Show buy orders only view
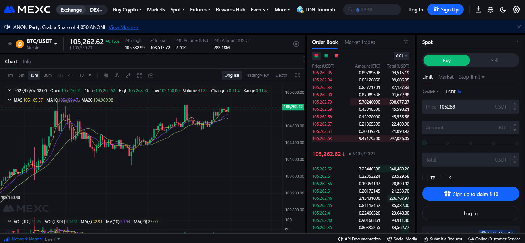Image resolution: width=525 pixels, height=243 pixels. pos(326,56)
